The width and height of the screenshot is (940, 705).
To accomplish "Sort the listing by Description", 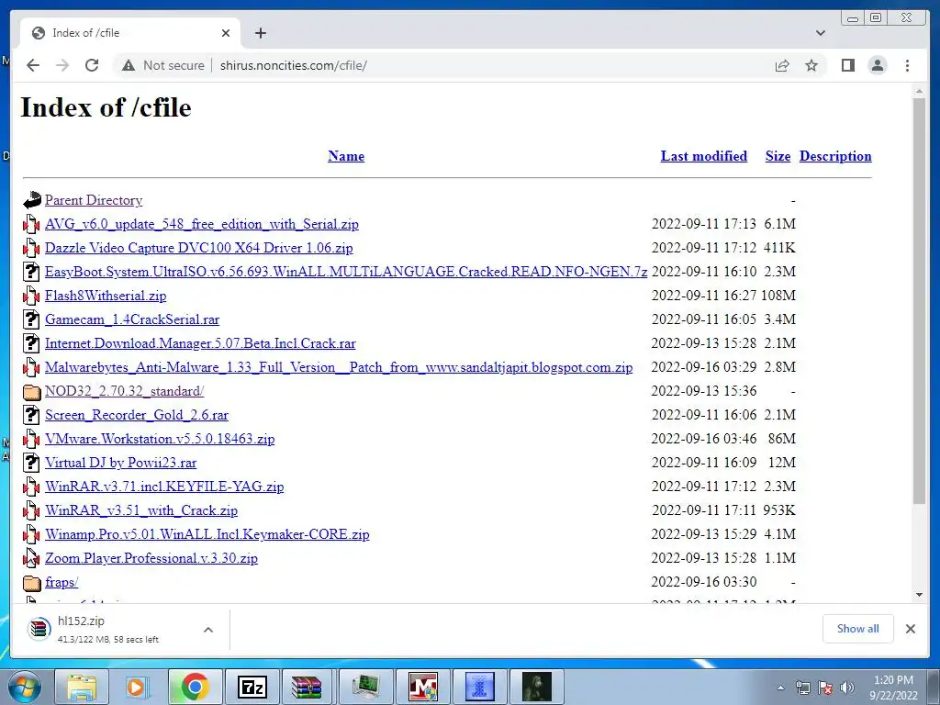I will click(835, 156).
